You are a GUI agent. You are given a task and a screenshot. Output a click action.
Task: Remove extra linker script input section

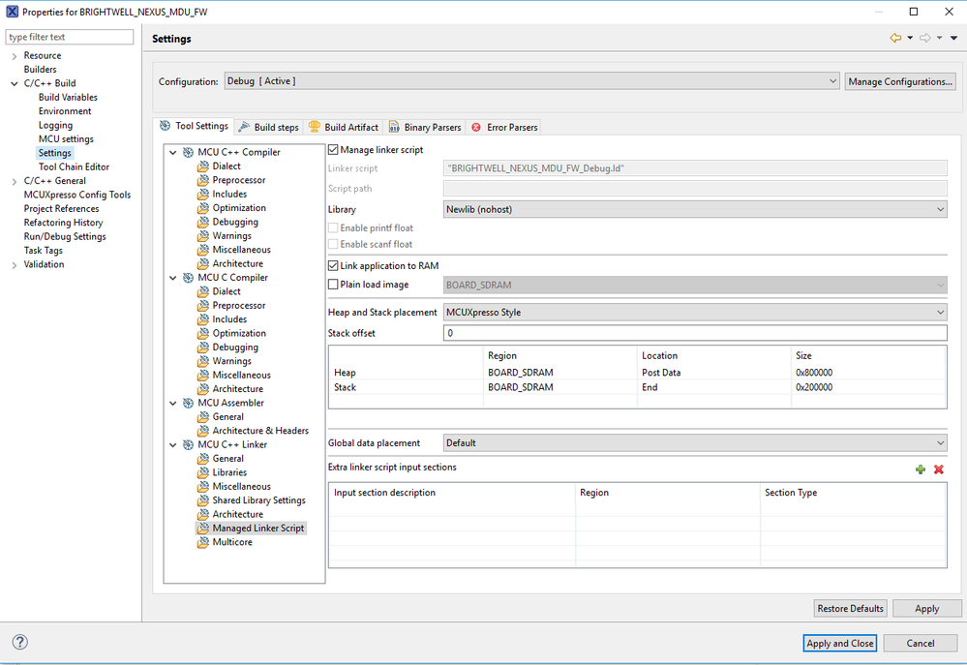pos(939,469)
